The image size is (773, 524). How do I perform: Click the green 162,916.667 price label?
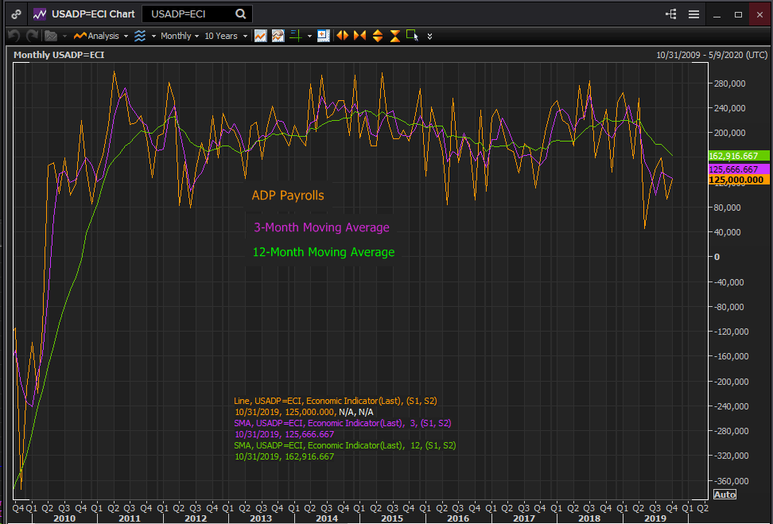740,156
